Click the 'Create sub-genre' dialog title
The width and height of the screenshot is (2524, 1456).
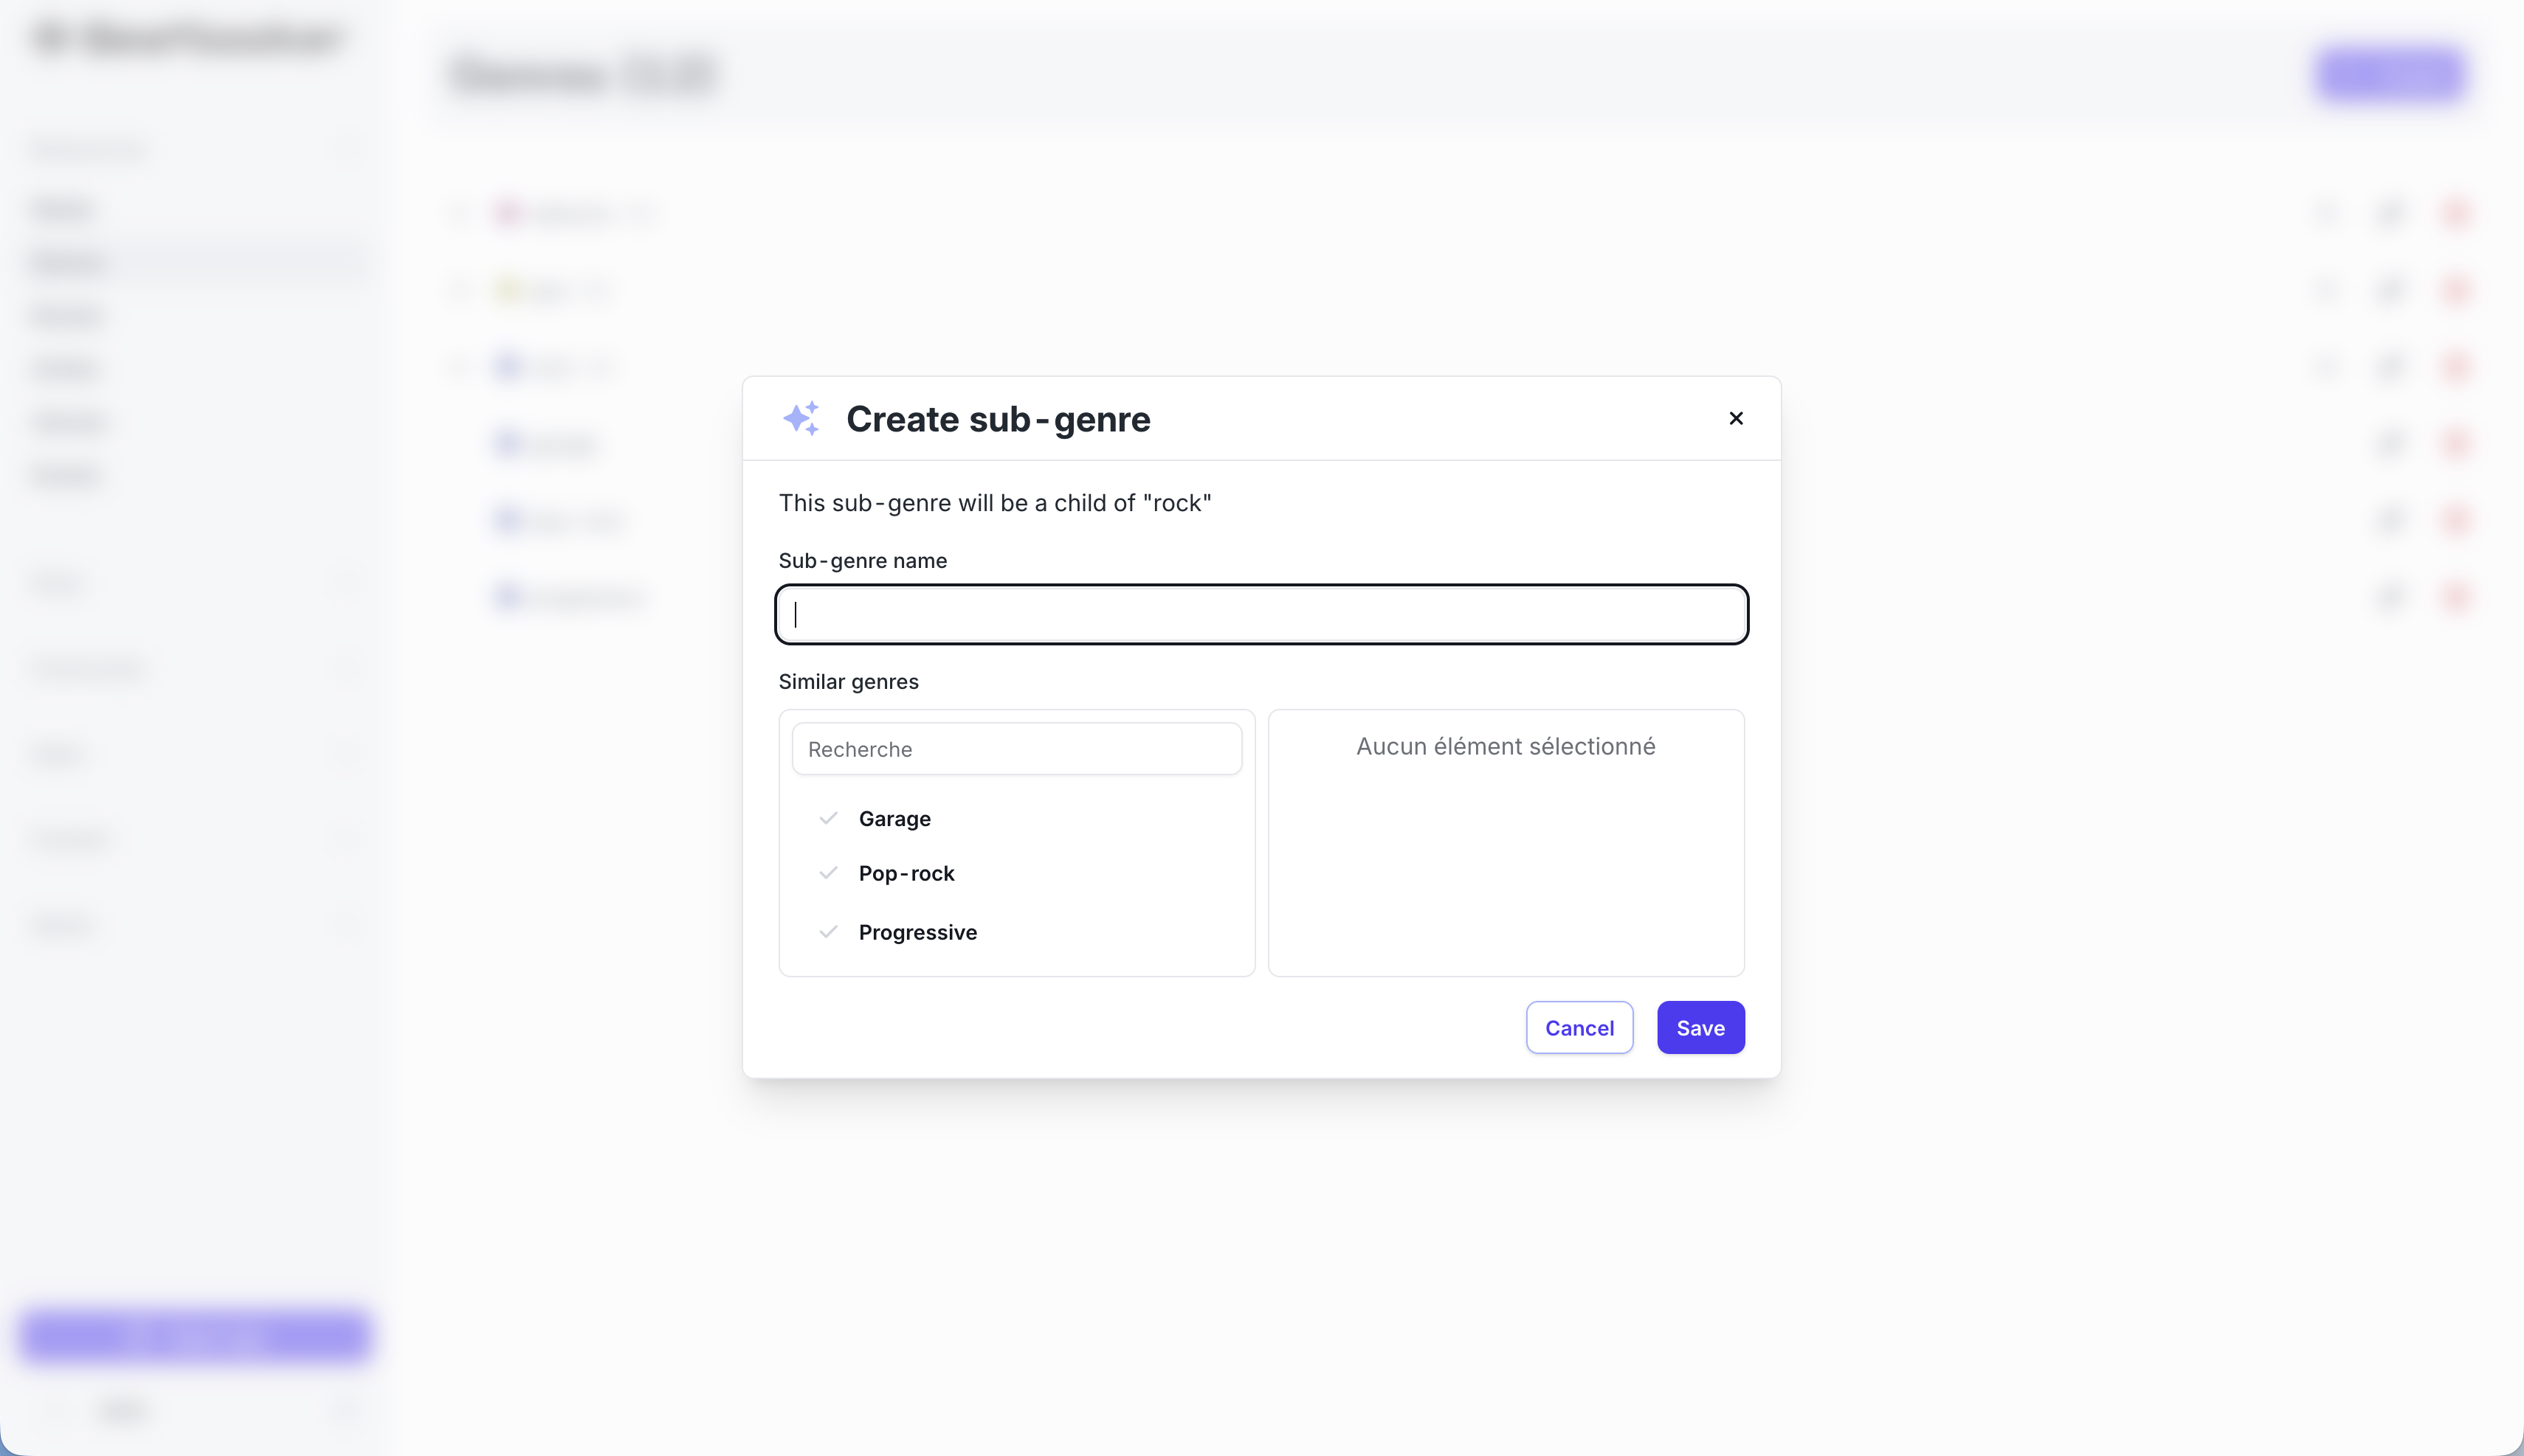997,419
